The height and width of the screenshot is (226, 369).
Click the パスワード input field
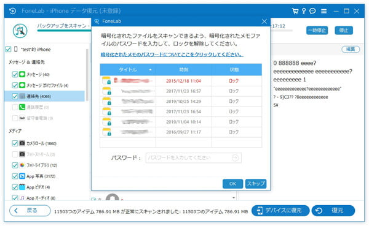tap(194, 158)
